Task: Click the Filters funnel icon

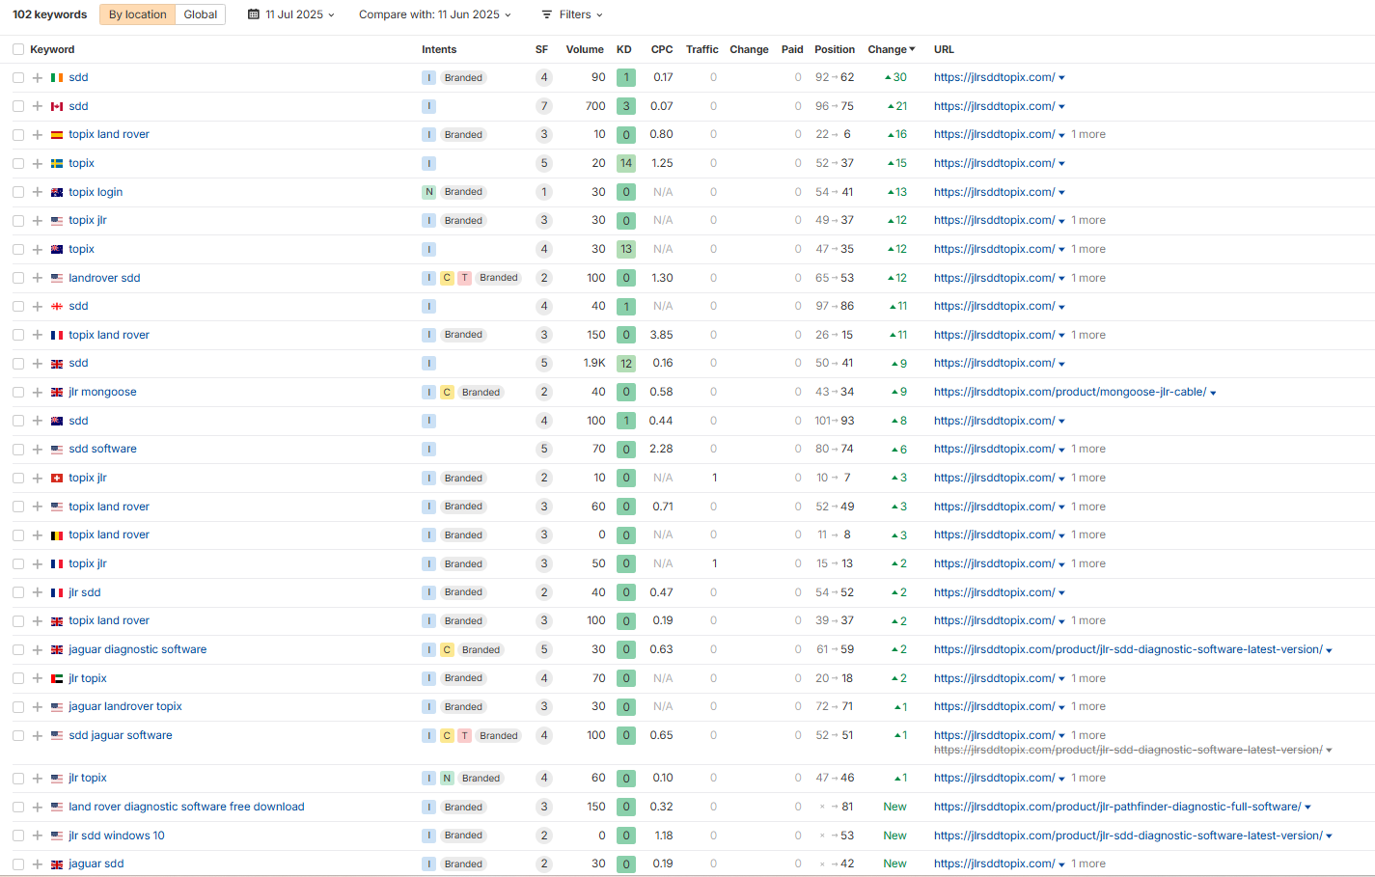Action: tap(547, 14)
